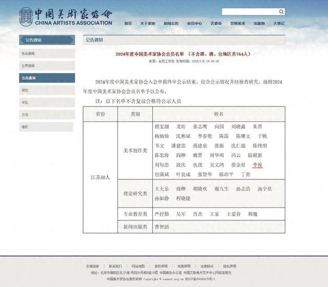Click the 新闻出版类 category cell
The height and width of the screenshot is (287, 328).
pos(135,227)
